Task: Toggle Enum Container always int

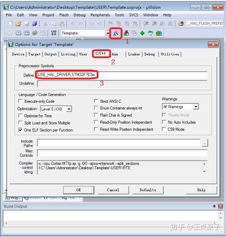Action: pyautogui.click(x=96, y=108)
